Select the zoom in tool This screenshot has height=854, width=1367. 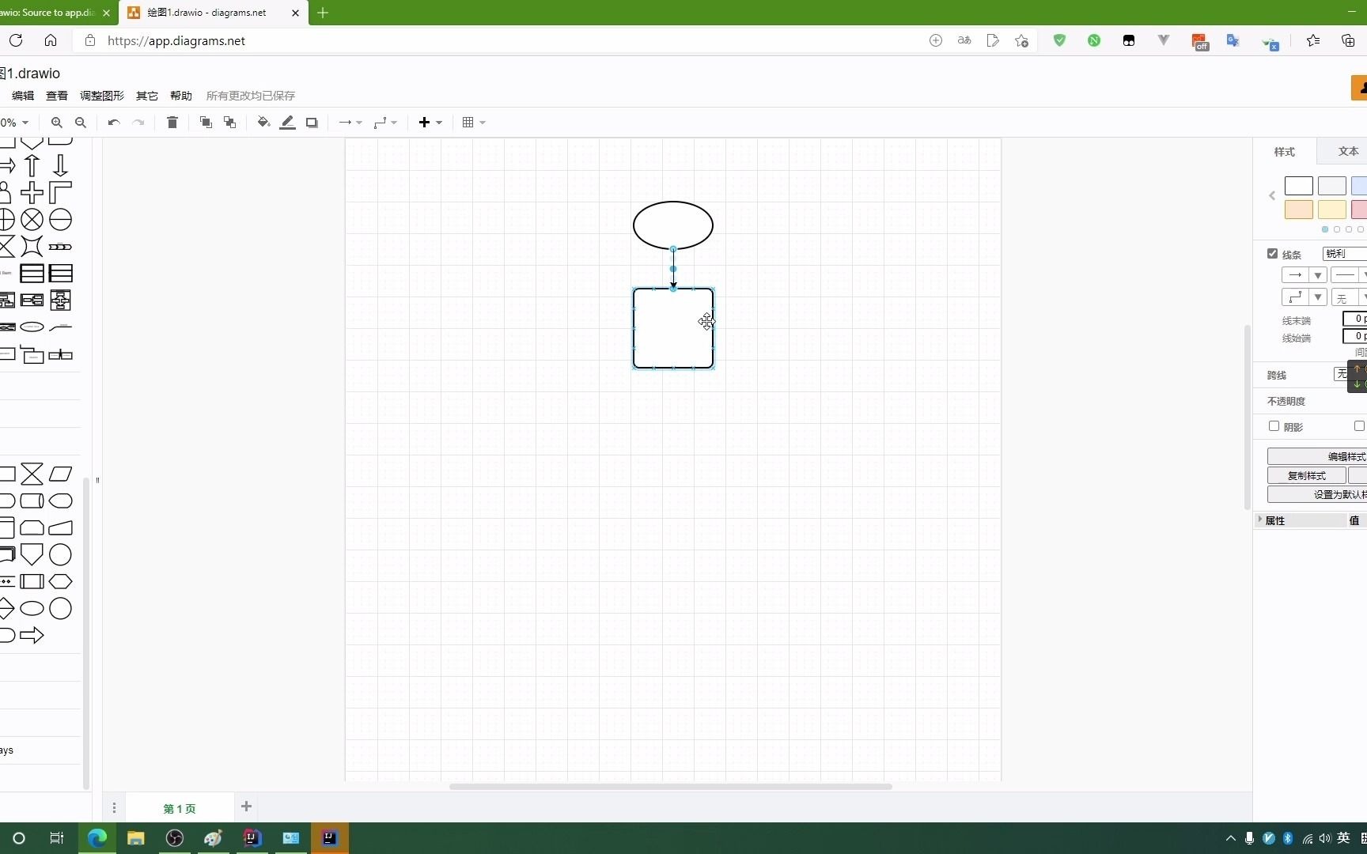(x=56, y=123)
